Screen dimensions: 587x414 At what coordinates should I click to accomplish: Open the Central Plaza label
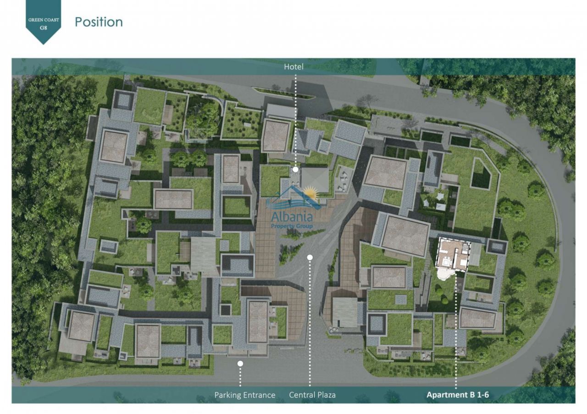pos(312,395)
